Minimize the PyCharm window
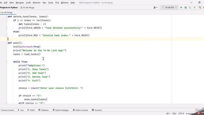The height and width of the screenshot is (115, 204). [x=191, y=3]
